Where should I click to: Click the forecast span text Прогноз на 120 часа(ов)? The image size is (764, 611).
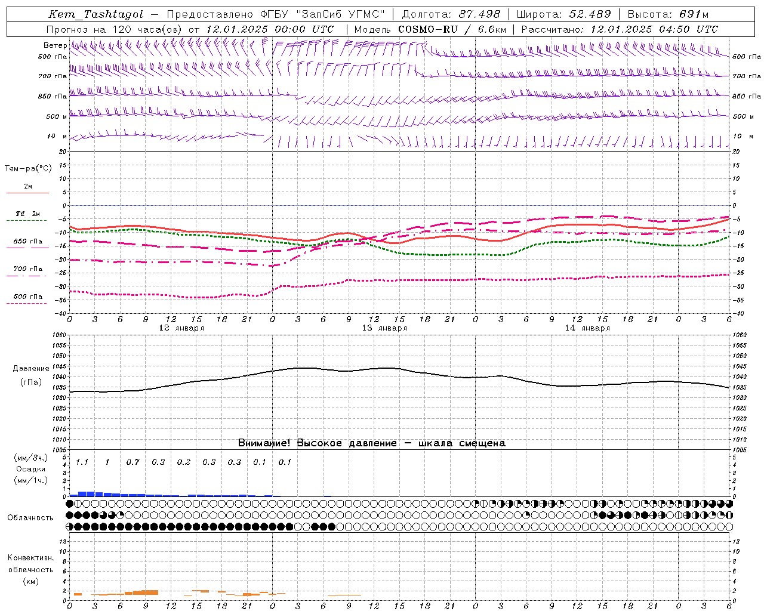click(115, 29)
